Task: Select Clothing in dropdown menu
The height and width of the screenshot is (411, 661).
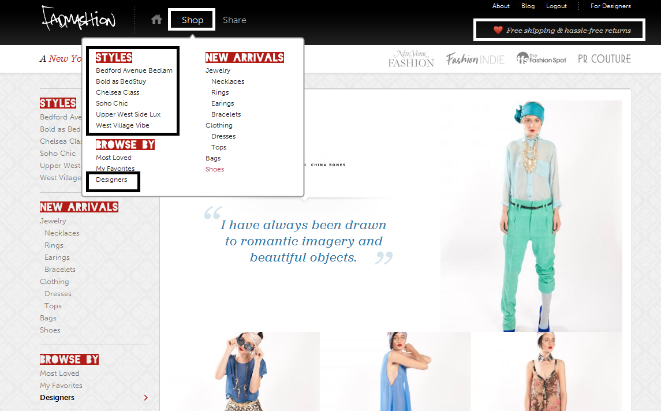Action: pyautogui.click(x=219, y=125)
